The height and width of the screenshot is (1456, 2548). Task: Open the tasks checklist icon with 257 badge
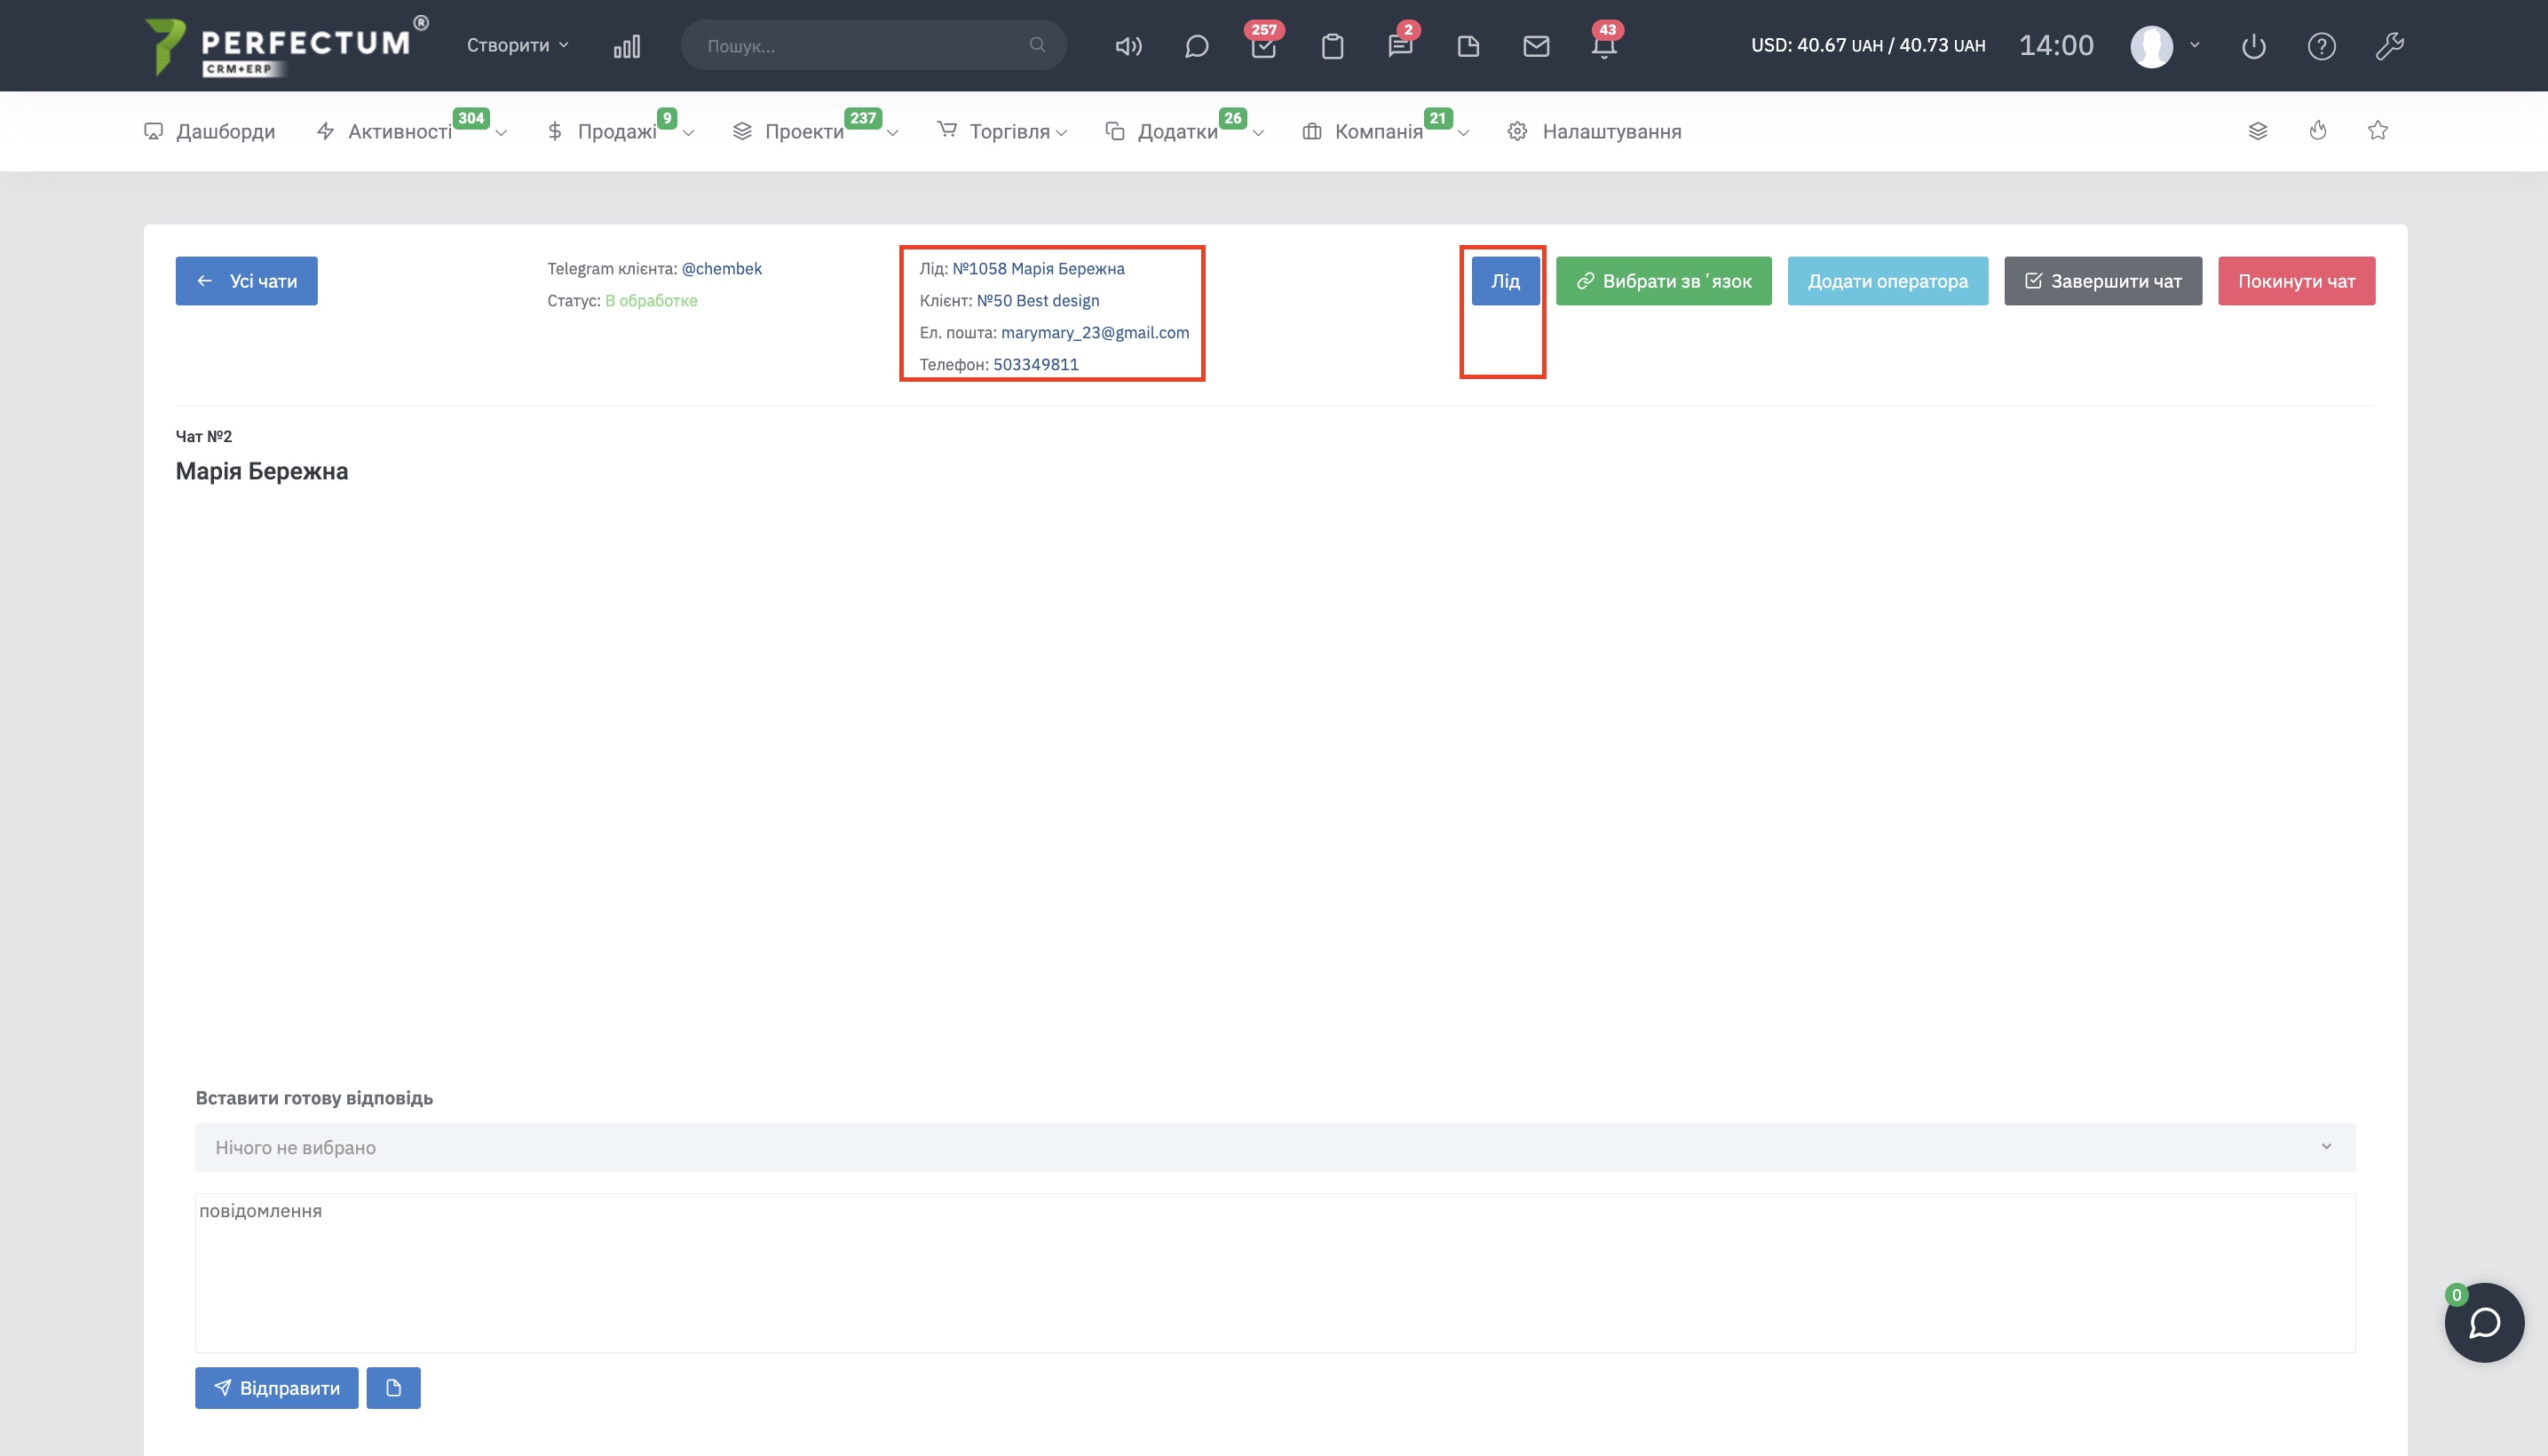pos(1264,46)
